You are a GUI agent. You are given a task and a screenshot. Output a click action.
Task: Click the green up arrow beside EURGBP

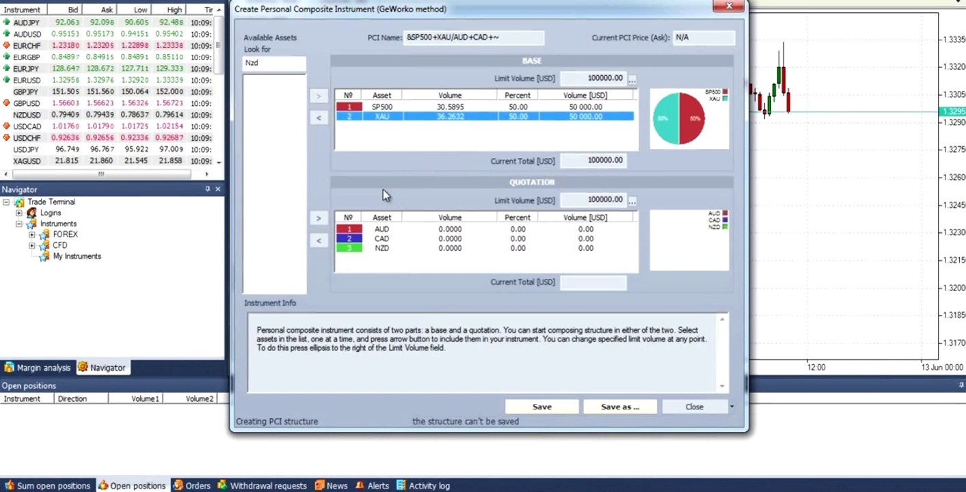(7, 57)
